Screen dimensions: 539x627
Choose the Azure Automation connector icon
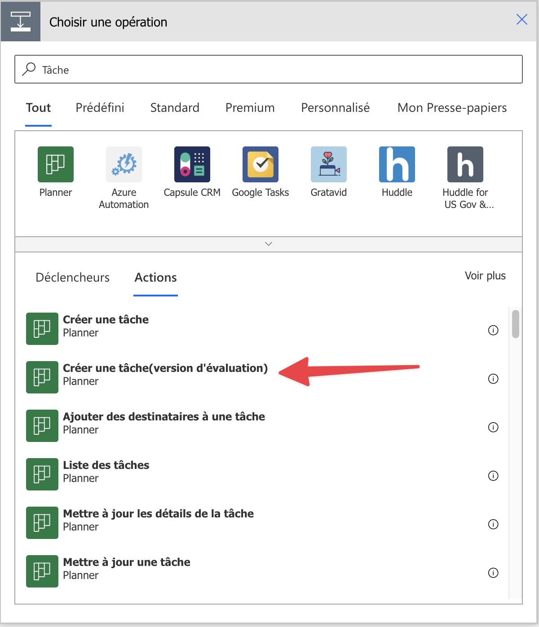tap(124, 164)
